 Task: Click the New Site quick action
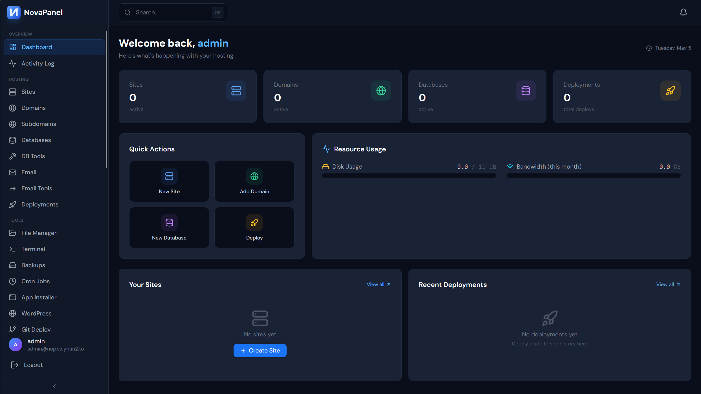[x=169, y=181]
